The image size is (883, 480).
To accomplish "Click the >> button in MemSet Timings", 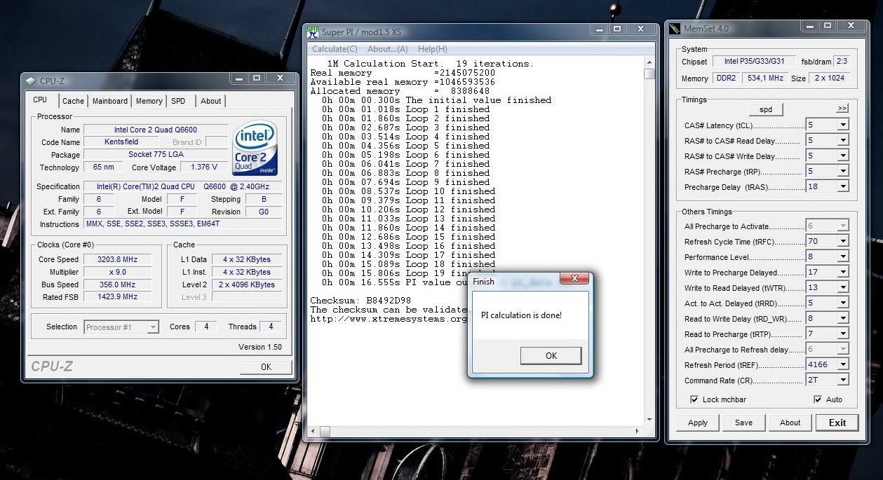I will [x=842, y=109].
